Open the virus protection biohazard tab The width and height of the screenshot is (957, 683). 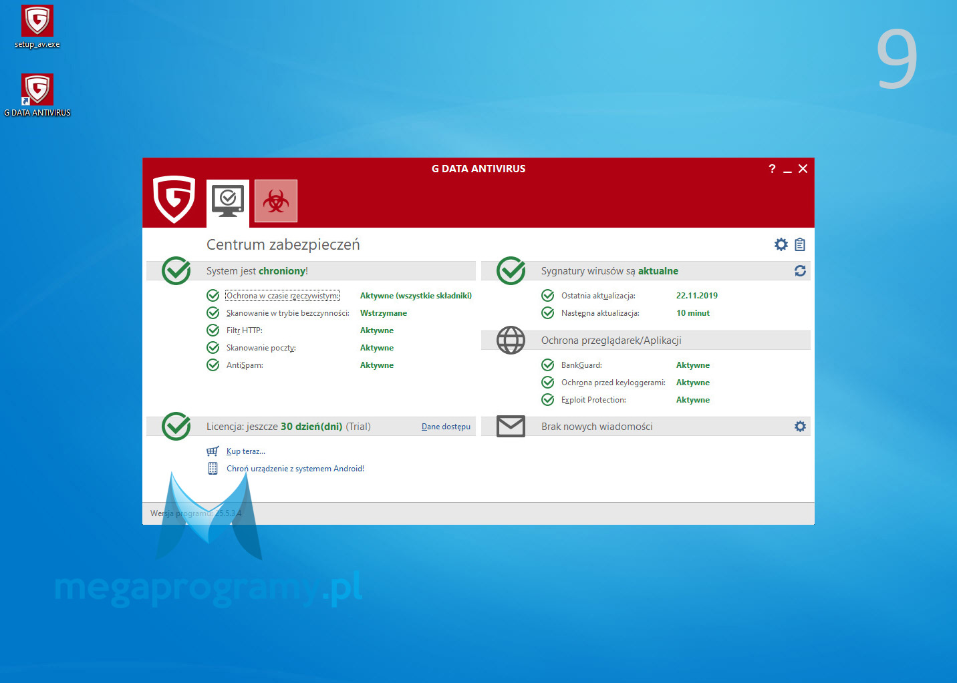[x=276, y=201]
